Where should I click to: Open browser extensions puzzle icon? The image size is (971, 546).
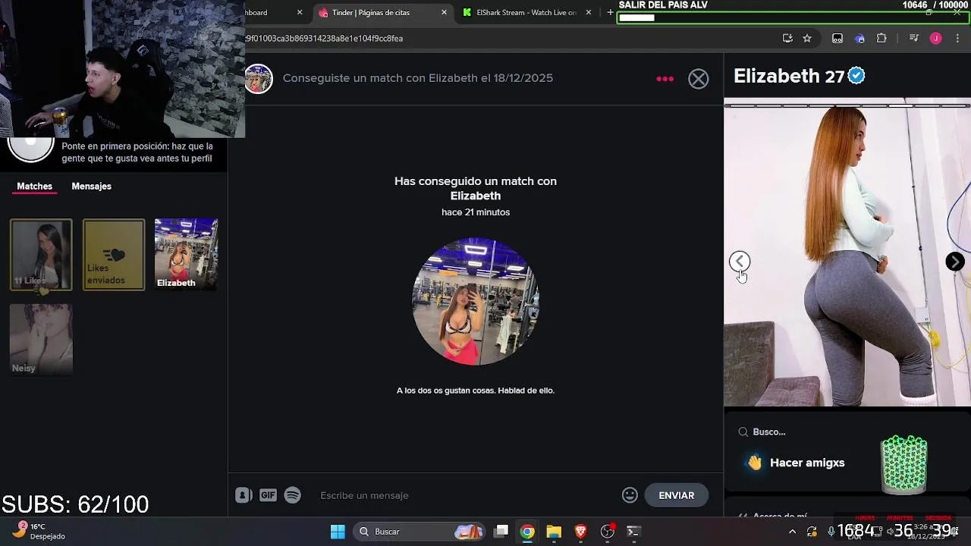pyautogui.click(x=881, y=39)
